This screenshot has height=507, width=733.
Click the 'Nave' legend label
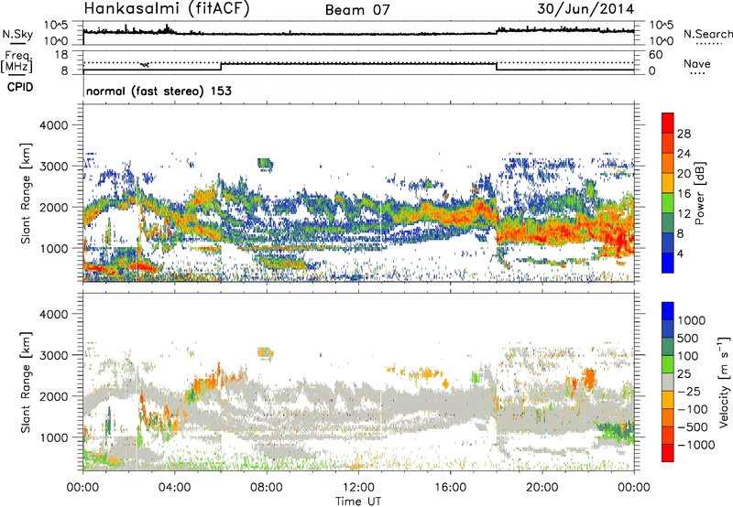(697, 63)
